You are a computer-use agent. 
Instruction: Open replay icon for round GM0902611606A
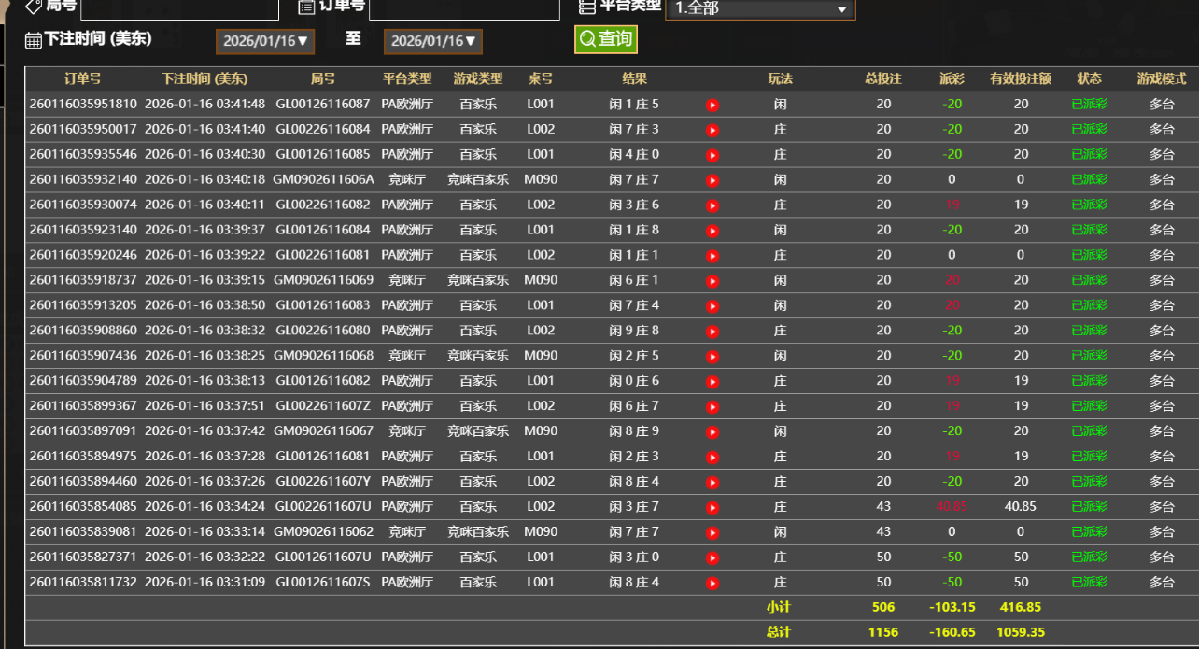(712, 180)
